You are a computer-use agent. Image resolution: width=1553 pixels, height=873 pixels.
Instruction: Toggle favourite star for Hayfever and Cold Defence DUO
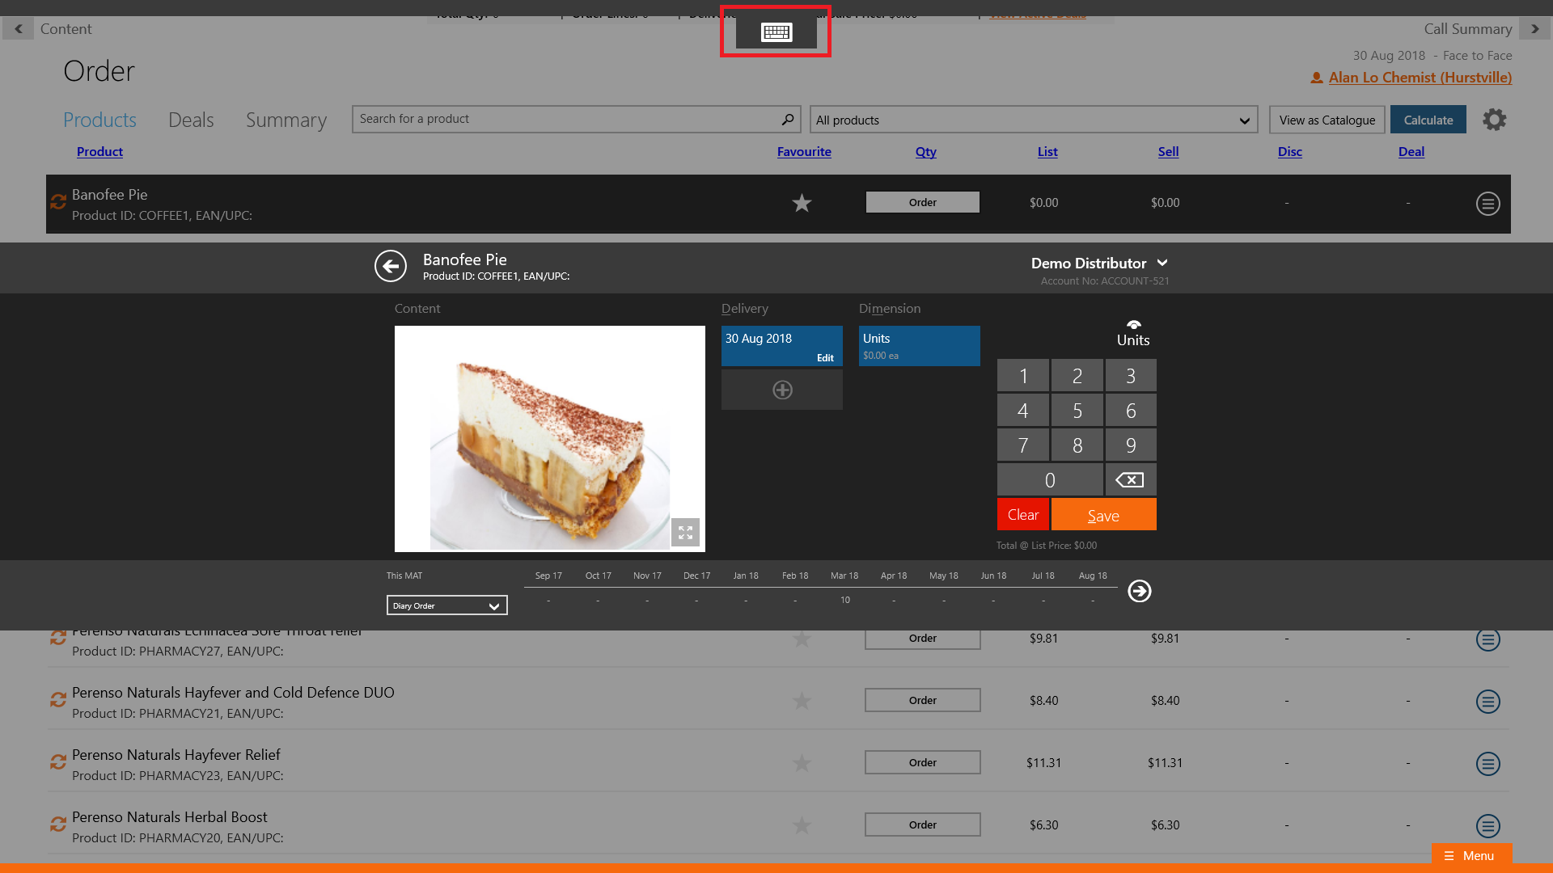click(802, 701)
